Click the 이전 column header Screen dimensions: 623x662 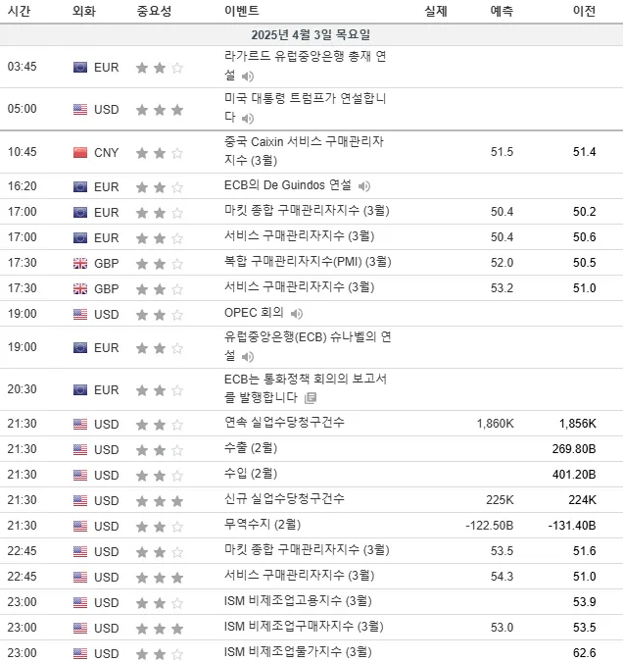[584, 11]
